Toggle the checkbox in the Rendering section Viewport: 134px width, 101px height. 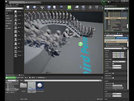pos(113,73)
